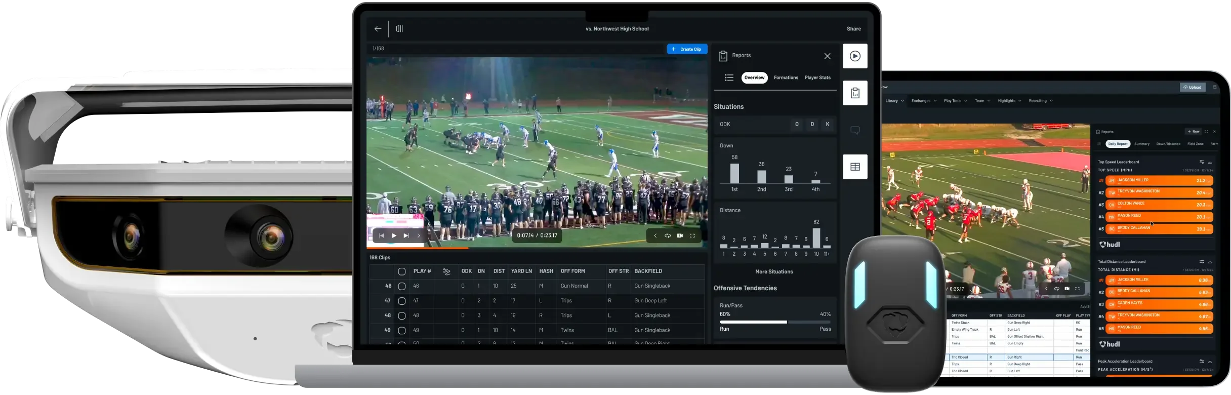
Task: Switch to the Formations tab
Action: pyautogui.click(x=786, y=77)
